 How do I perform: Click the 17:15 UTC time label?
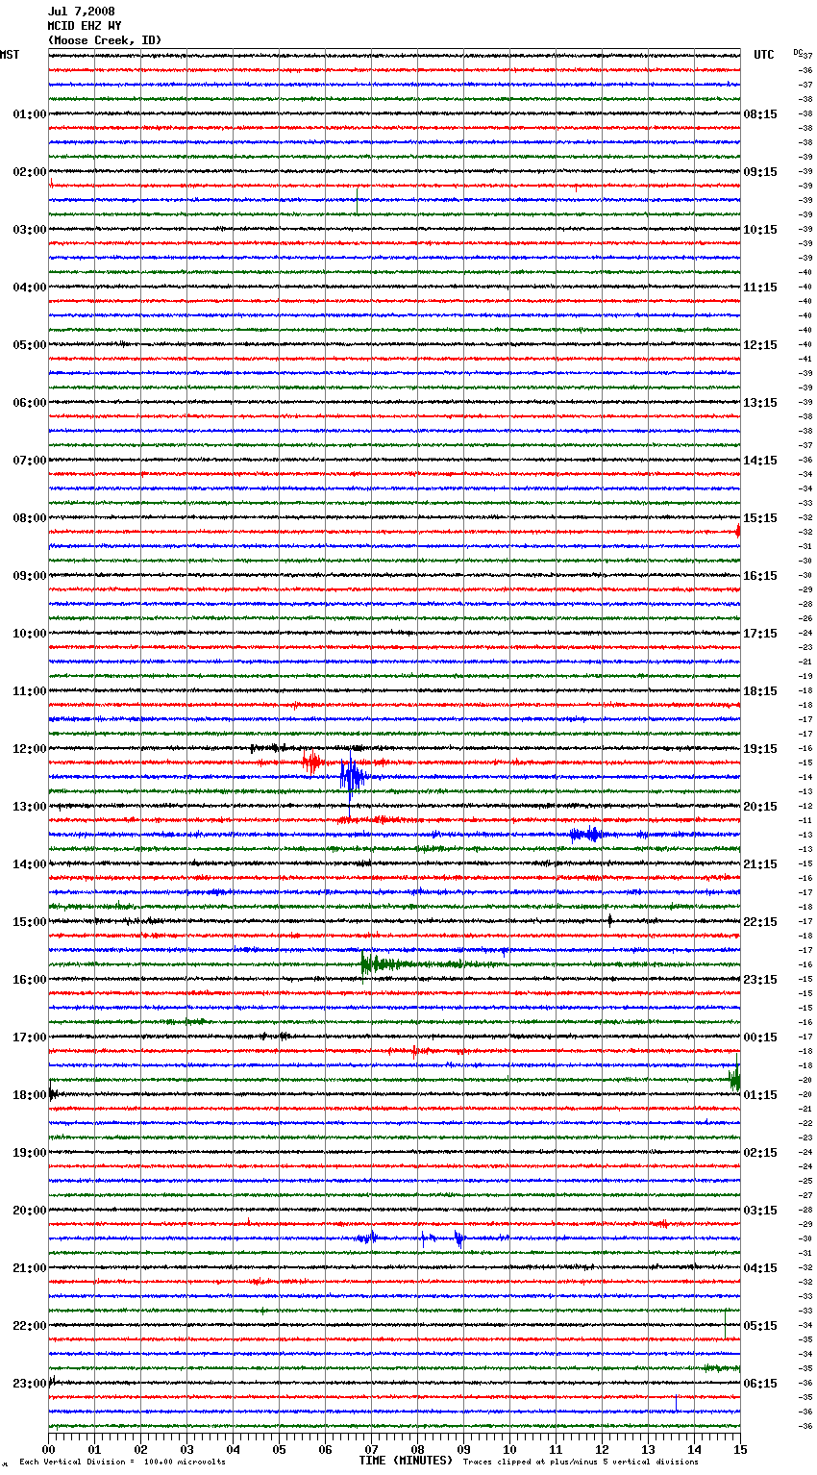pos(760,634)
